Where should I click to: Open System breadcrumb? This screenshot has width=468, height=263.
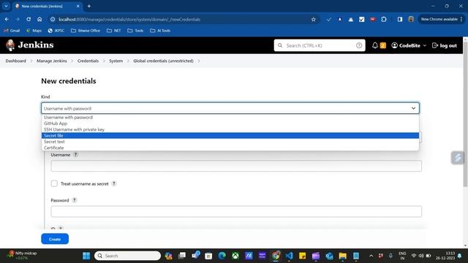tap(116, 61)
